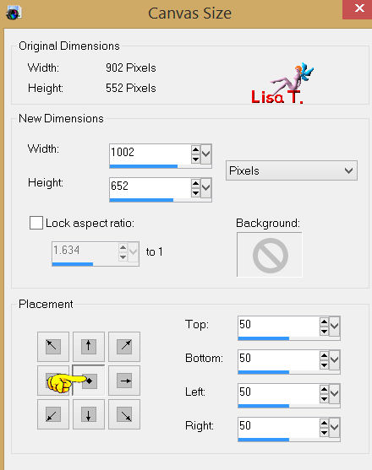Close the Canvas Size dialog
The height and width of the screenshot is (470, 372).
358,8
